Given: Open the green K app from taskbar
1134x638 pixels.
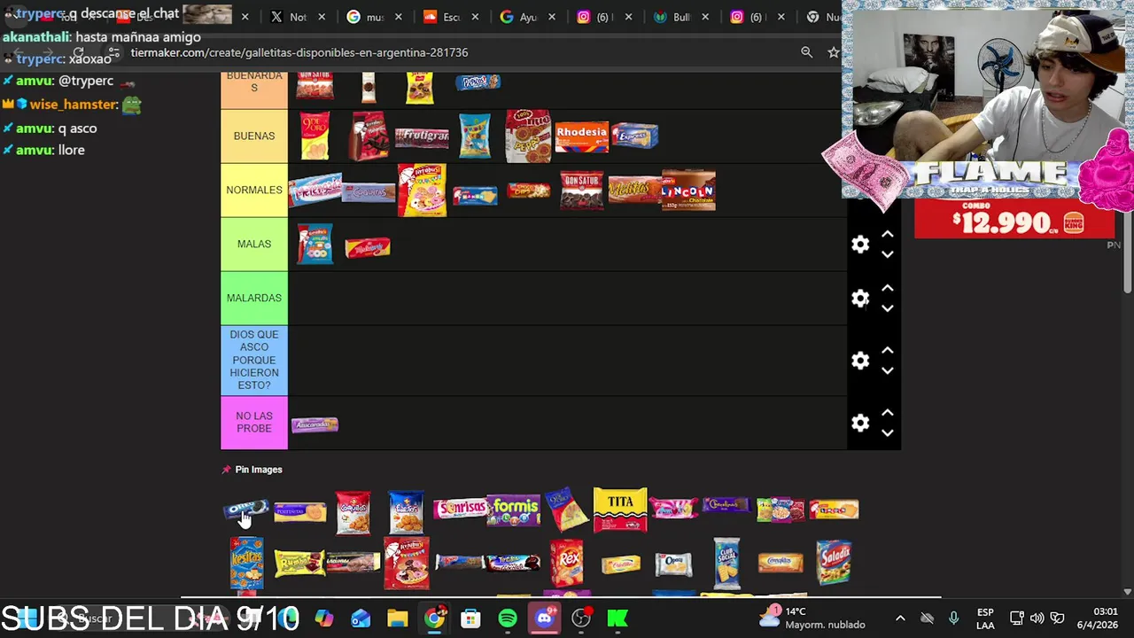Looking at the screenshot, I should point(617,619).
